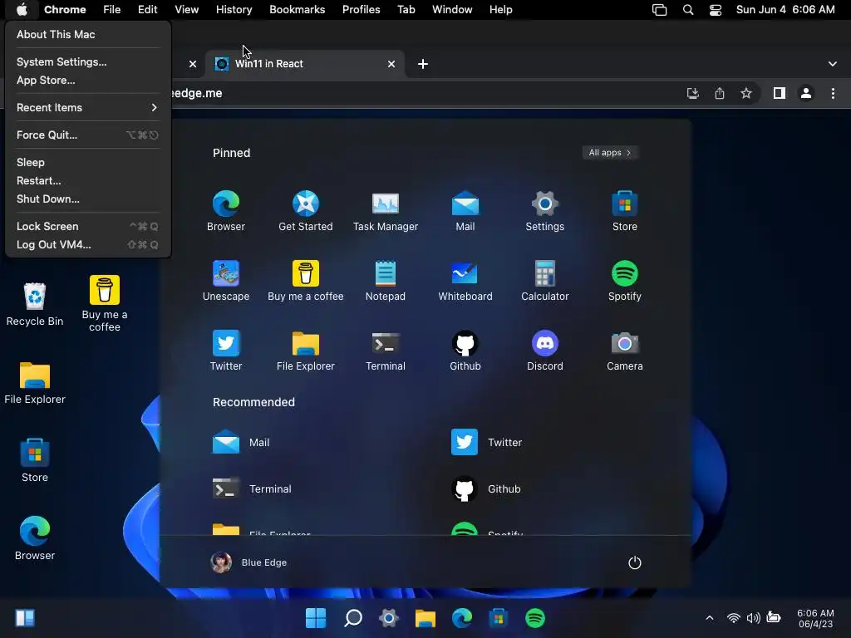The image size is (851, 638).
Task: Open Browser from pinned apps
Action: 226,211
